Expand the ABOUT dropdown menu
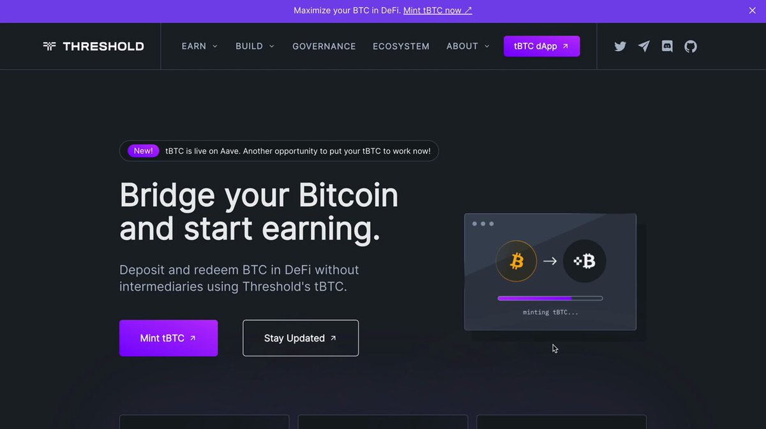Screen dimensions: 766x429 pos(469,47)
